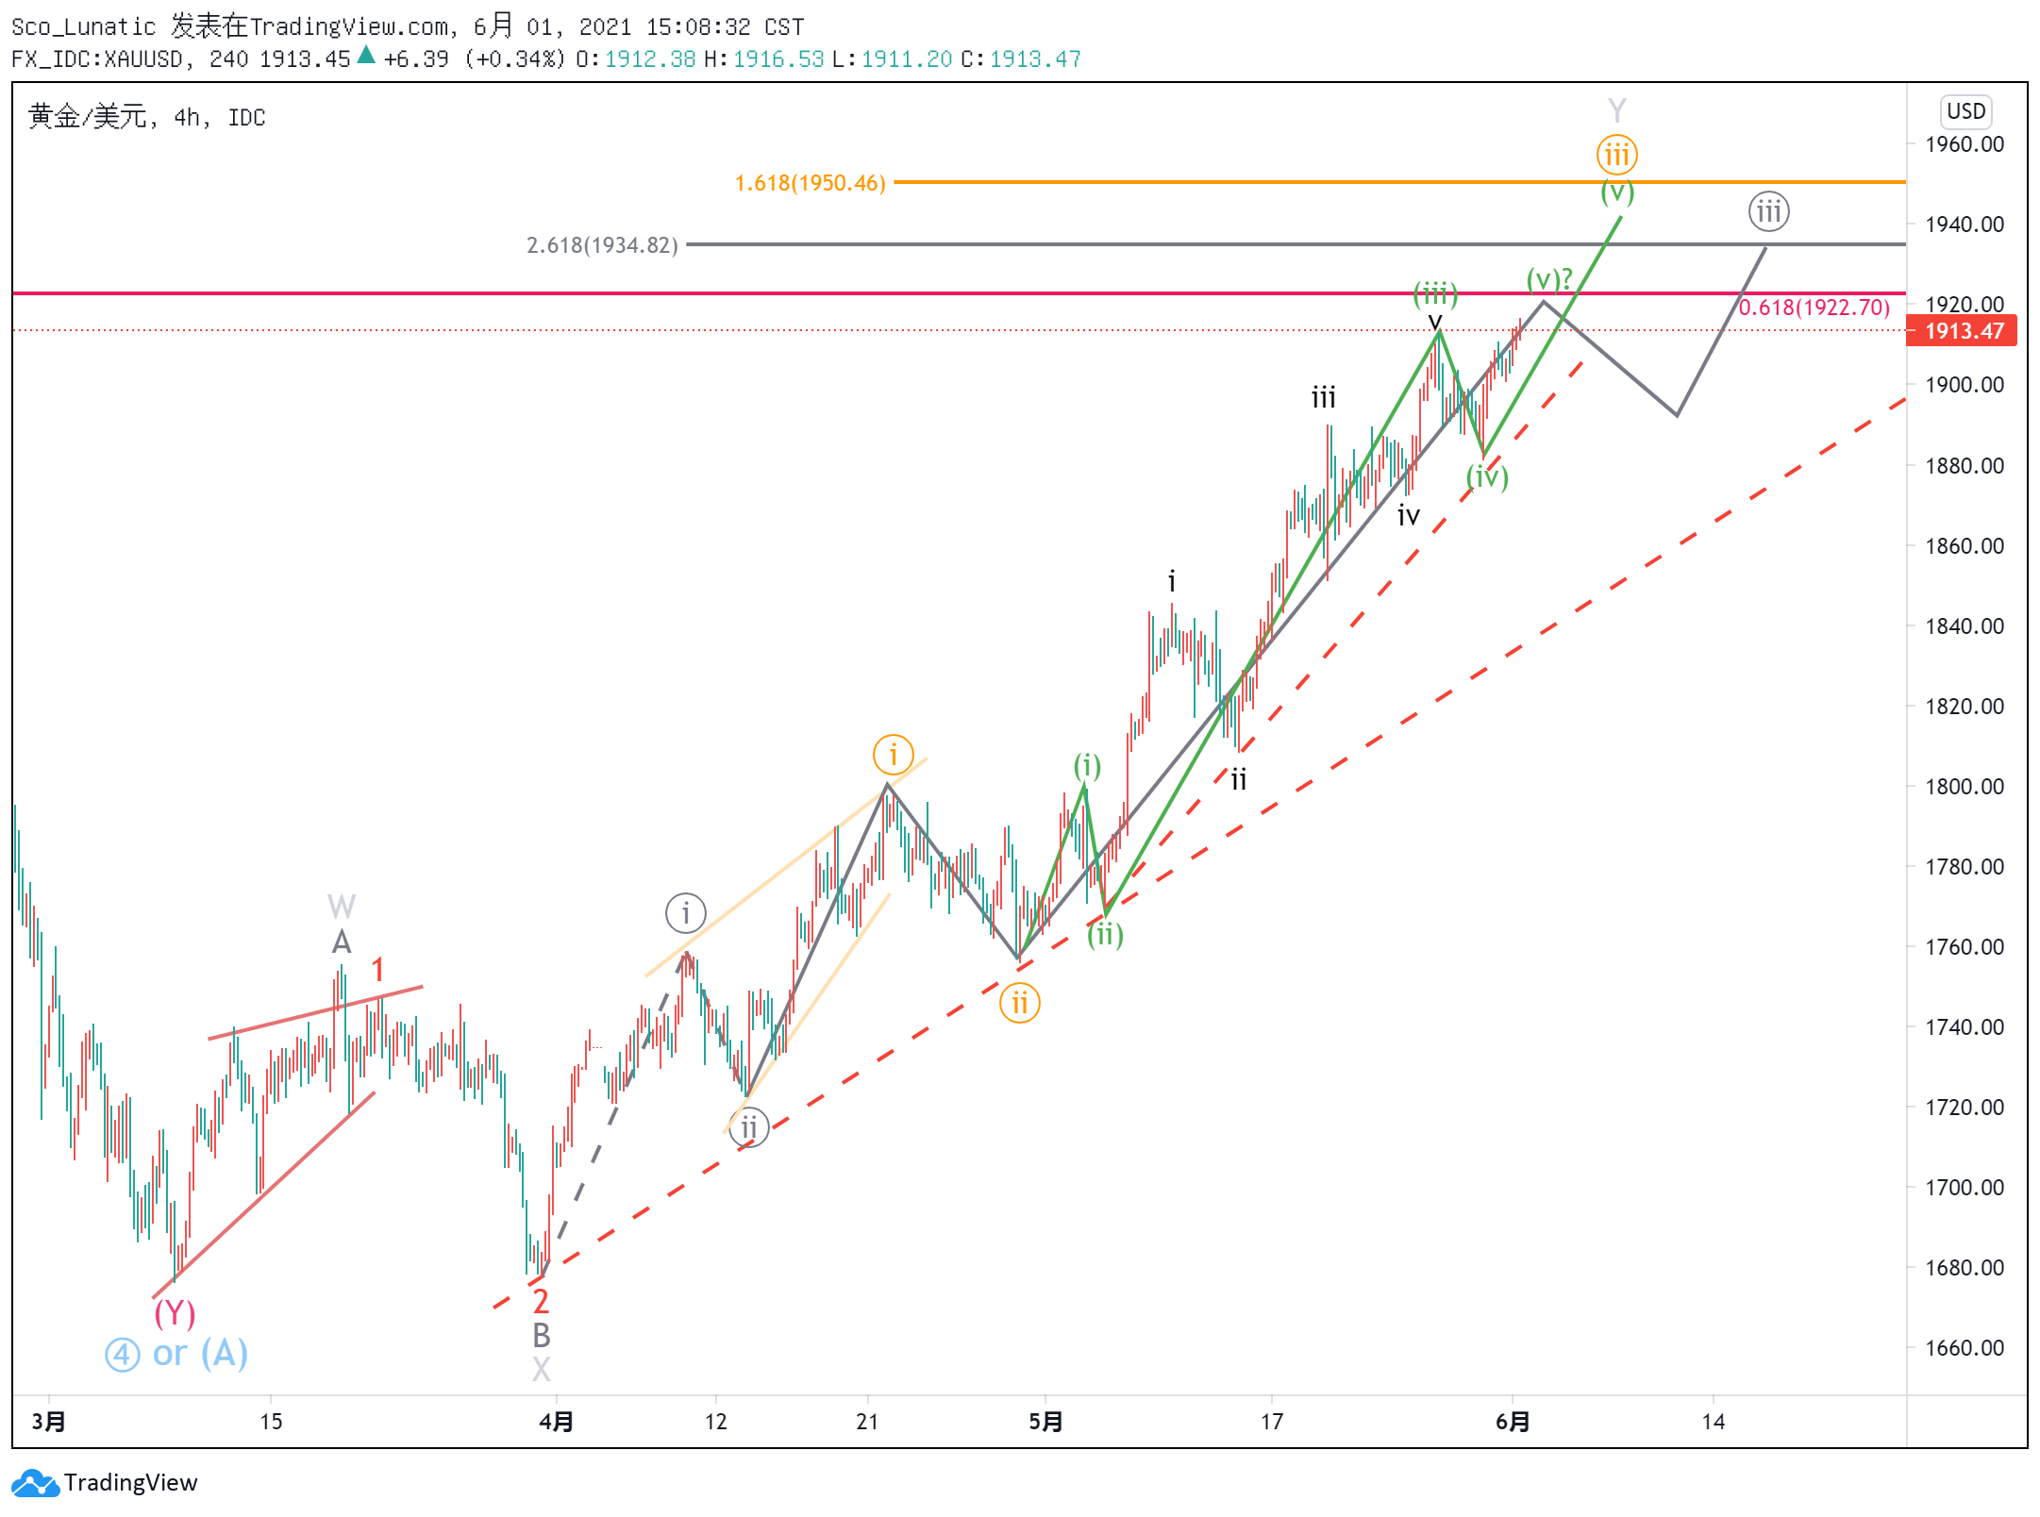Click the 1800.00 price axis label
The image size is (2040, 1517).
pyautogui.click(x=1965, y=787)
